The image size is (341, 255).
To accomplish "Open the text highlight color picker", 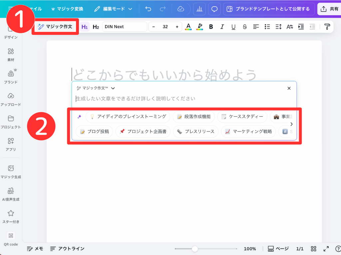I will (x=200, y=27).
